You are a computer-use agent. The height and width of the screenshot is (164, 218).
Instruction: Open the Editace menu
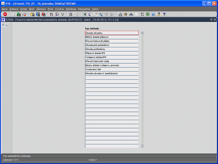(14, 9)
